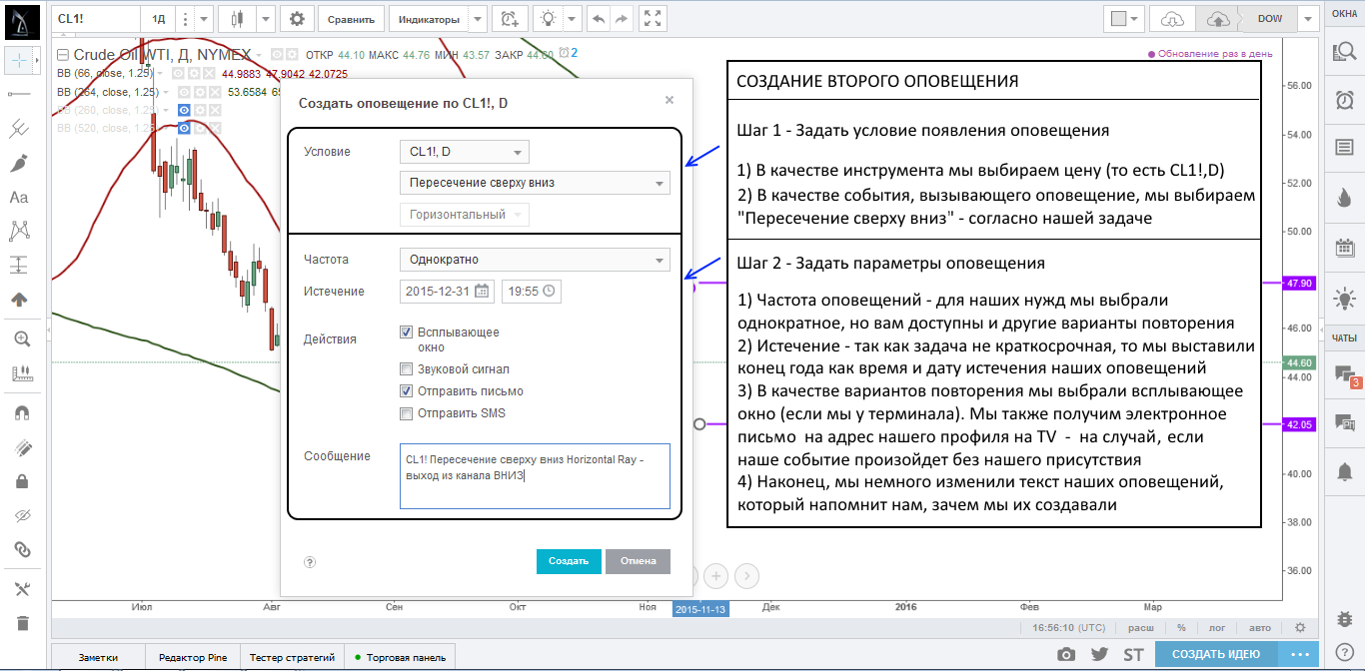Select the brush drawing tool
The height and width of the screenshot is (671, 1365).
tap(19, 164)
